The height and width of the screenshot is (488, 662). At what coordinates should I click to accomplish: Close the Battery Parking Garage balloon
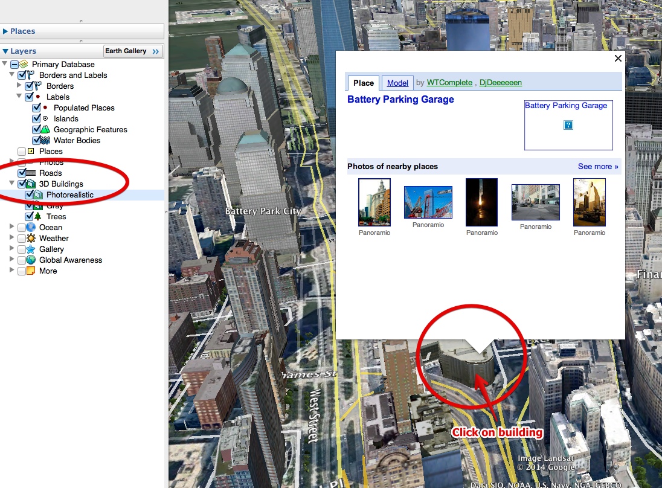pyautogui.click(x=618, y=58)
